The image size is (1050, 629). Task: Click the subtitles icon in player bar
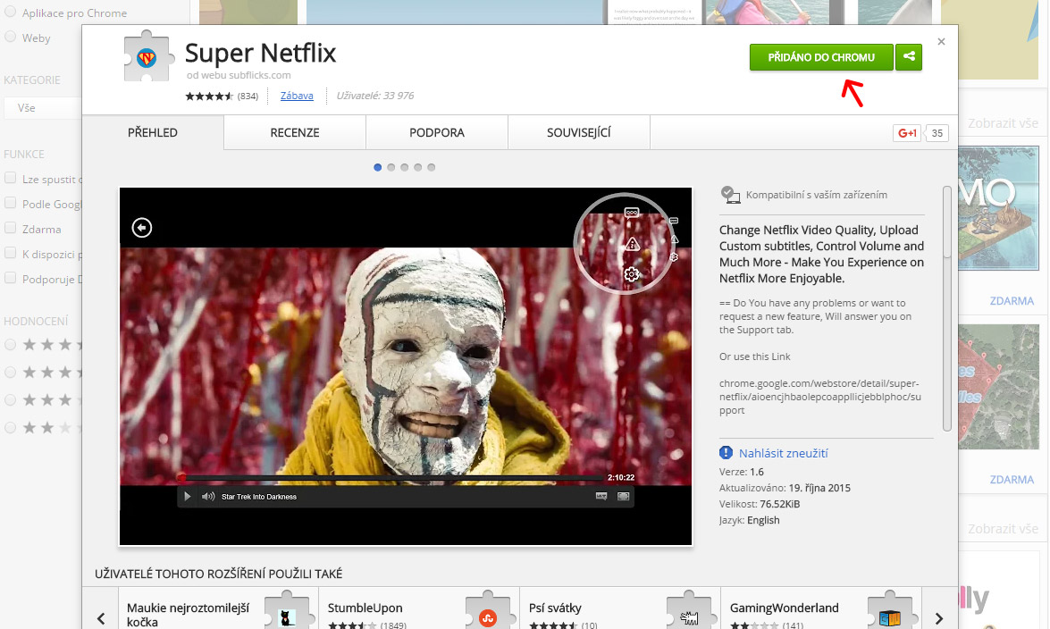[601, 497]
